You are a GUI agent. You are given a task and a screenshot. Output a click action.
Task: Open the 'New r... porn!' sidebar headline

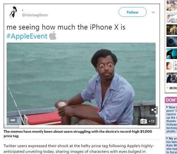172,119
